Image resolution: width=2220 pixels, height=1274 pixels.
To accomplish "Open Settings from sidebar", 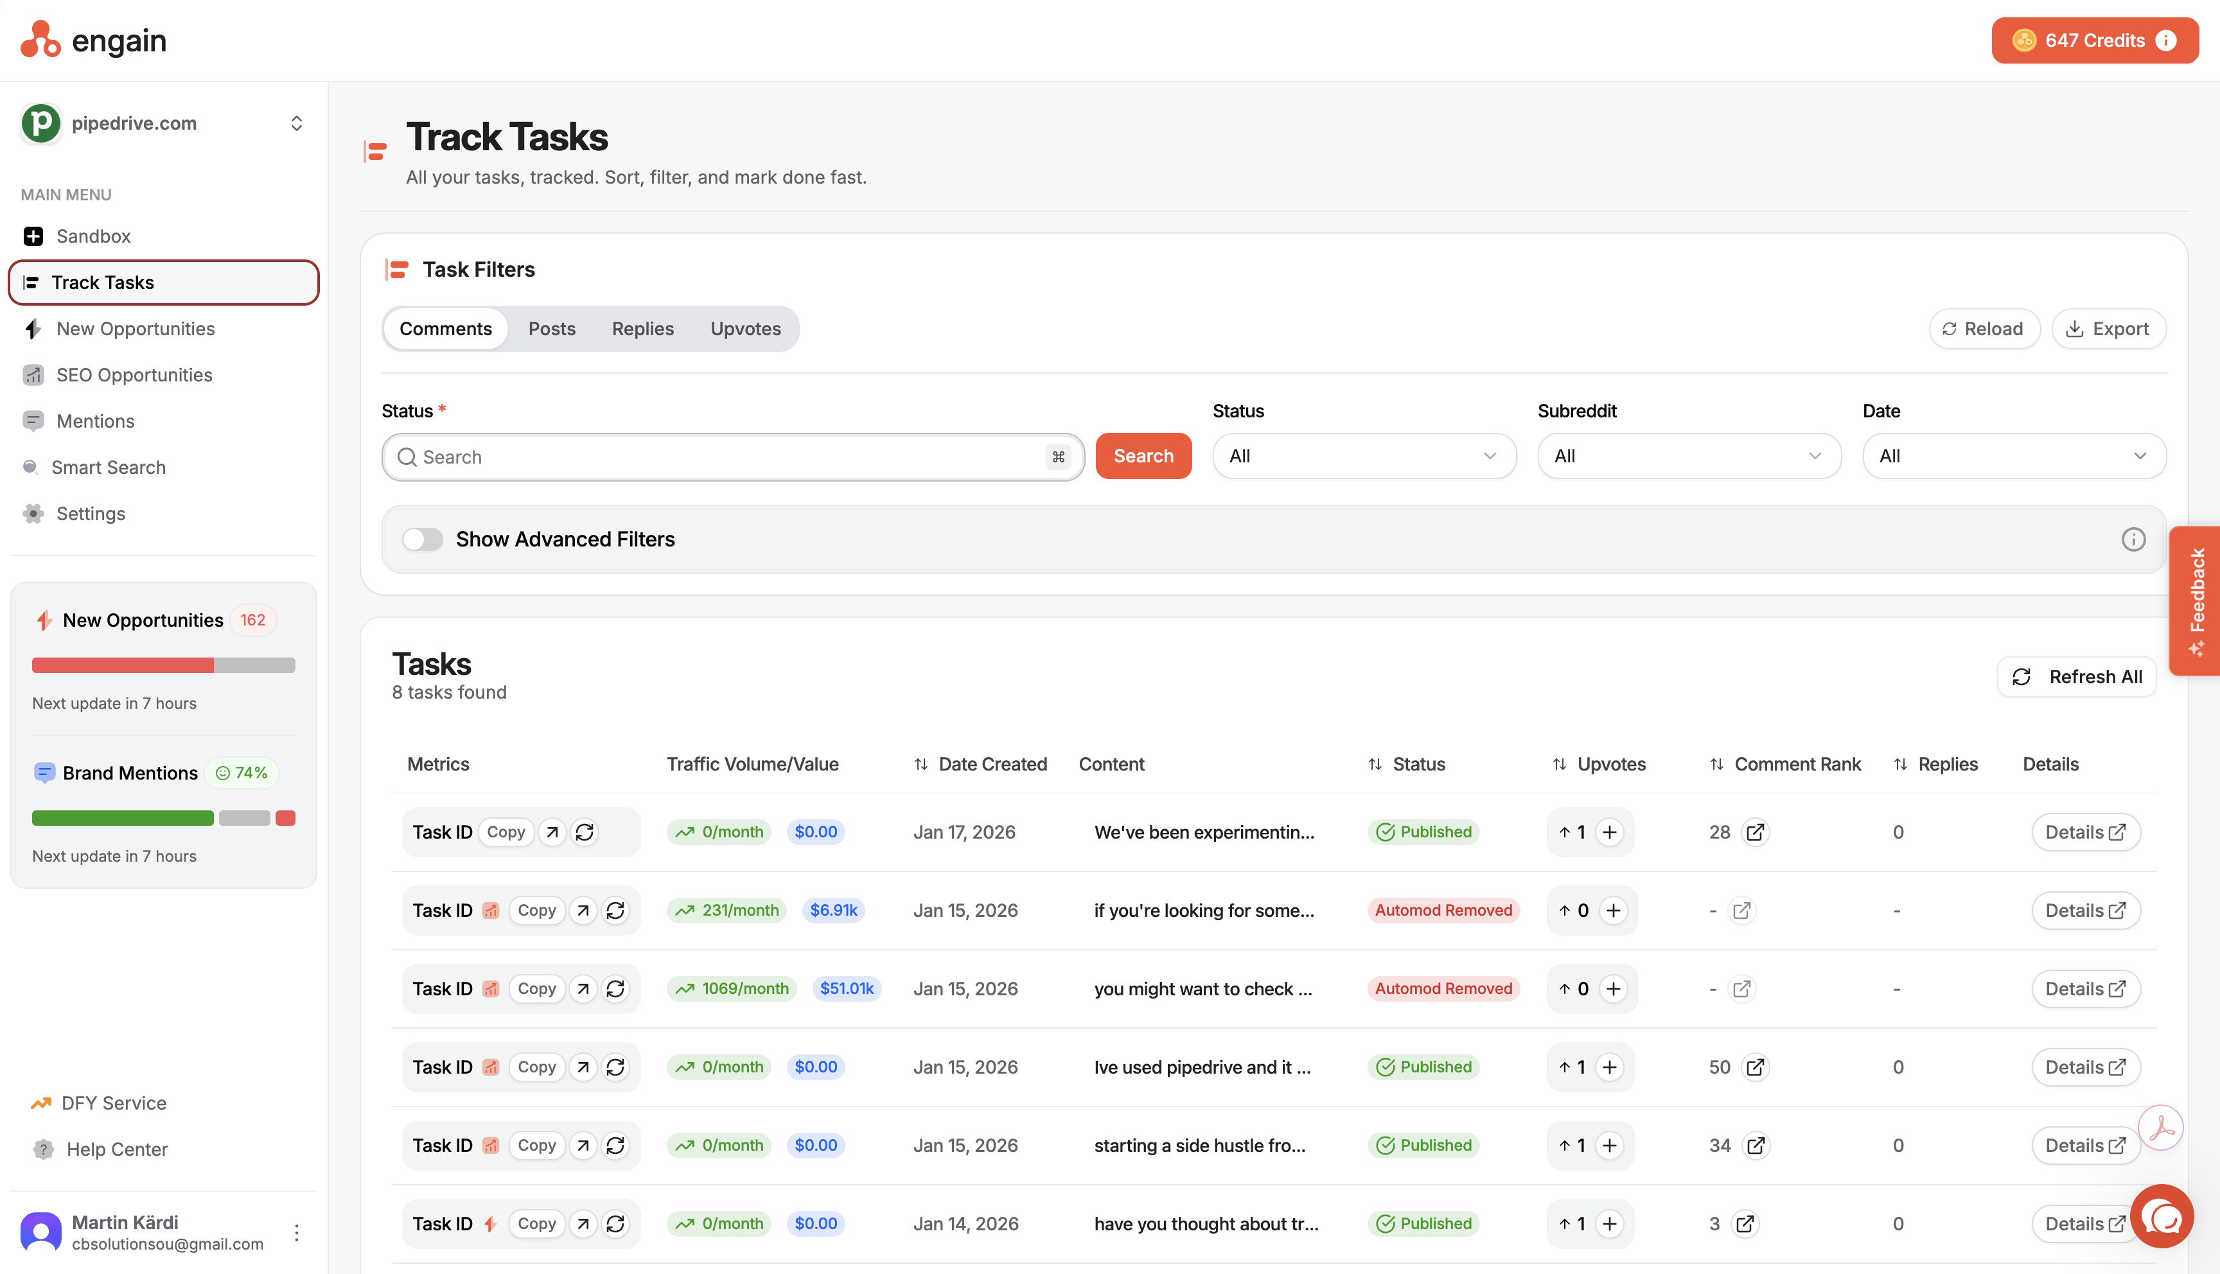I will coord(90,514).
